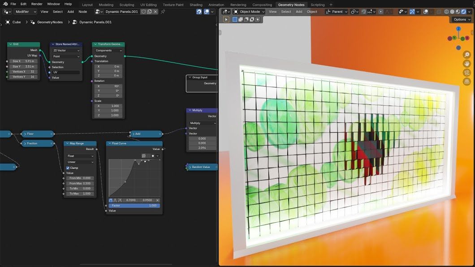Image resolution: width=475 pixels, height=267 pixels.
Task: Switch to Shading workspace tab
Action: click(x=196, y=5)
